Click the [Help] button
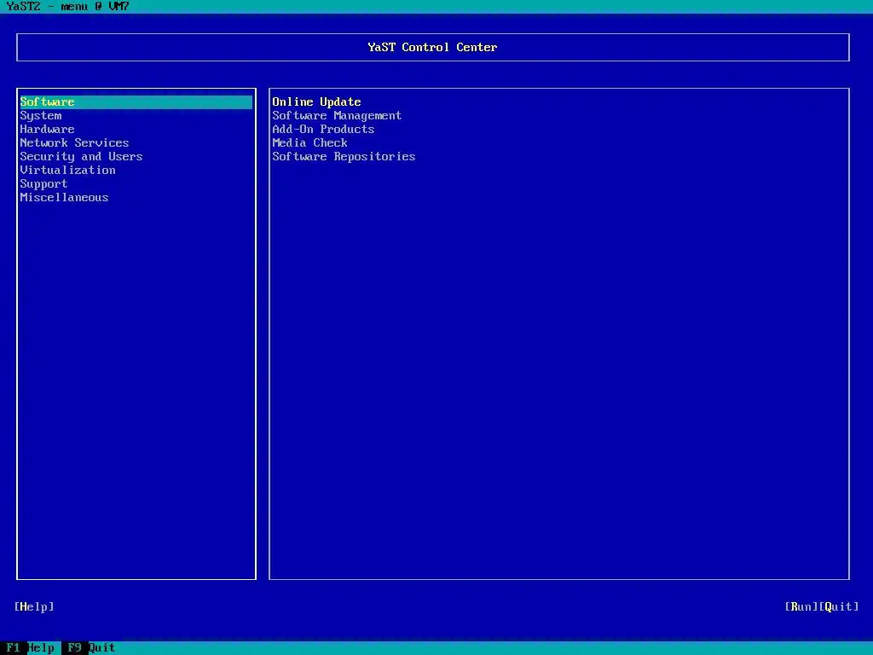873x655 pixels. pos(34,606)
